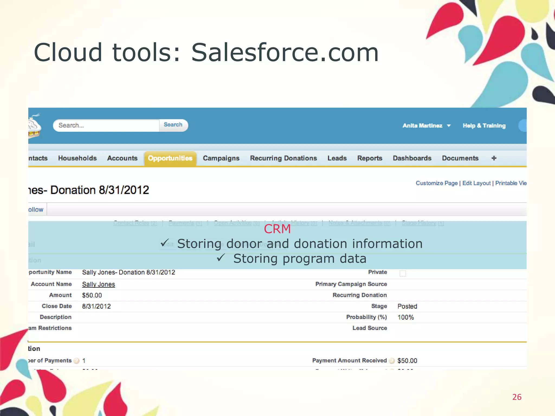Click the Lead Source field label
The height and width of the screenshot is (416, 555).
click(x=370, y=328)
